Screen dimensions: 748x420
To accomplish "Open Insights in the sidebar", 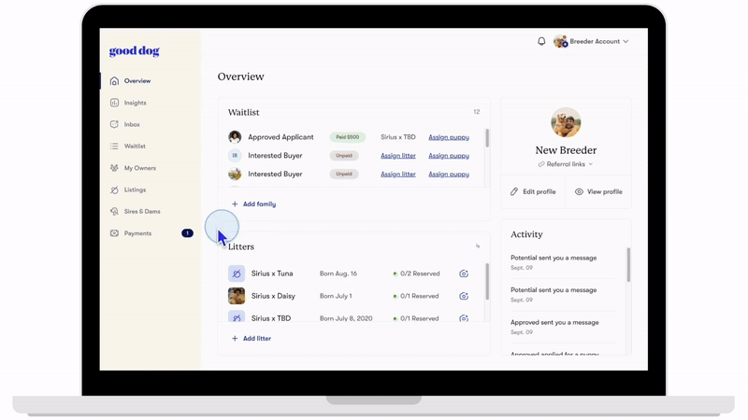I will [135, 103].
